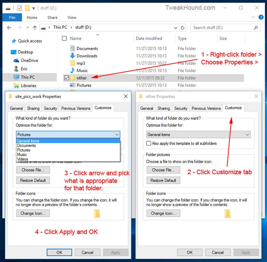Go back with the back arrow

[x=9, y=27]
